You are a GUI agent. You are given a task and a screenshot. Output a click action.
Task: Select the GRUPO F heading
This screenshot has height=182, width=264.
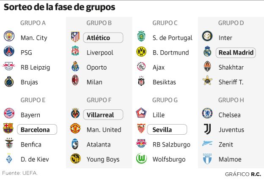click(99, 100)
